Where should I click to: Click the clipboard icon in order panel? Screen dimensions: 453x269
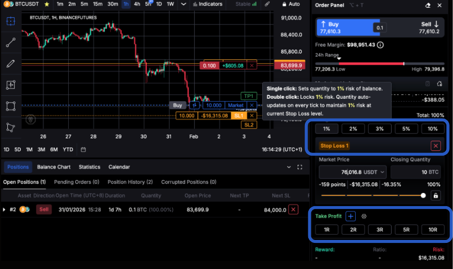(427, 84)
